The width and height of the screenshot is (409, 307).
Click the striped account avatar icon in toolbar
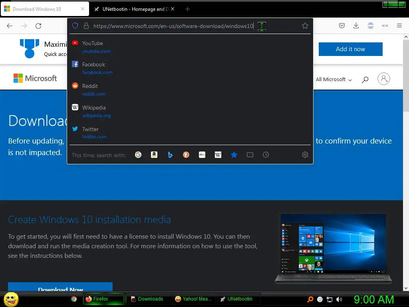[x=371, y=26]
